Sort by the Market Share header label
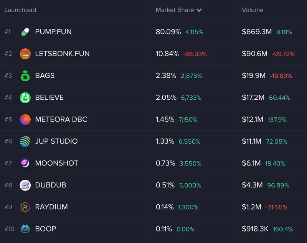This screenshot has height=243, width=307. [x=175, y=10]
